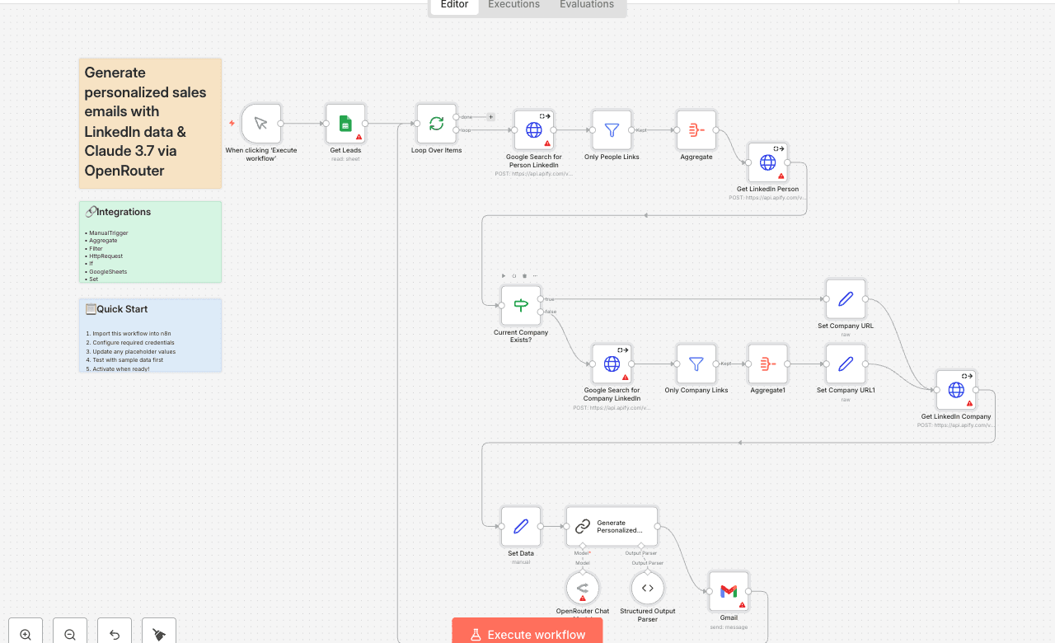Click the Execute workflow button

[x=527, y=633]
